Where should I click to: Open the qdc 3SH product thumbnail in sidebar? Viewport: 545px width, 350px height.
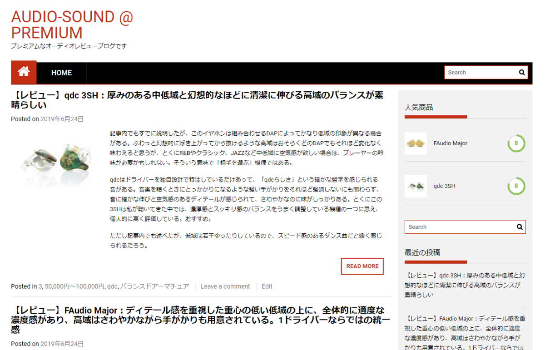(416, 186)
